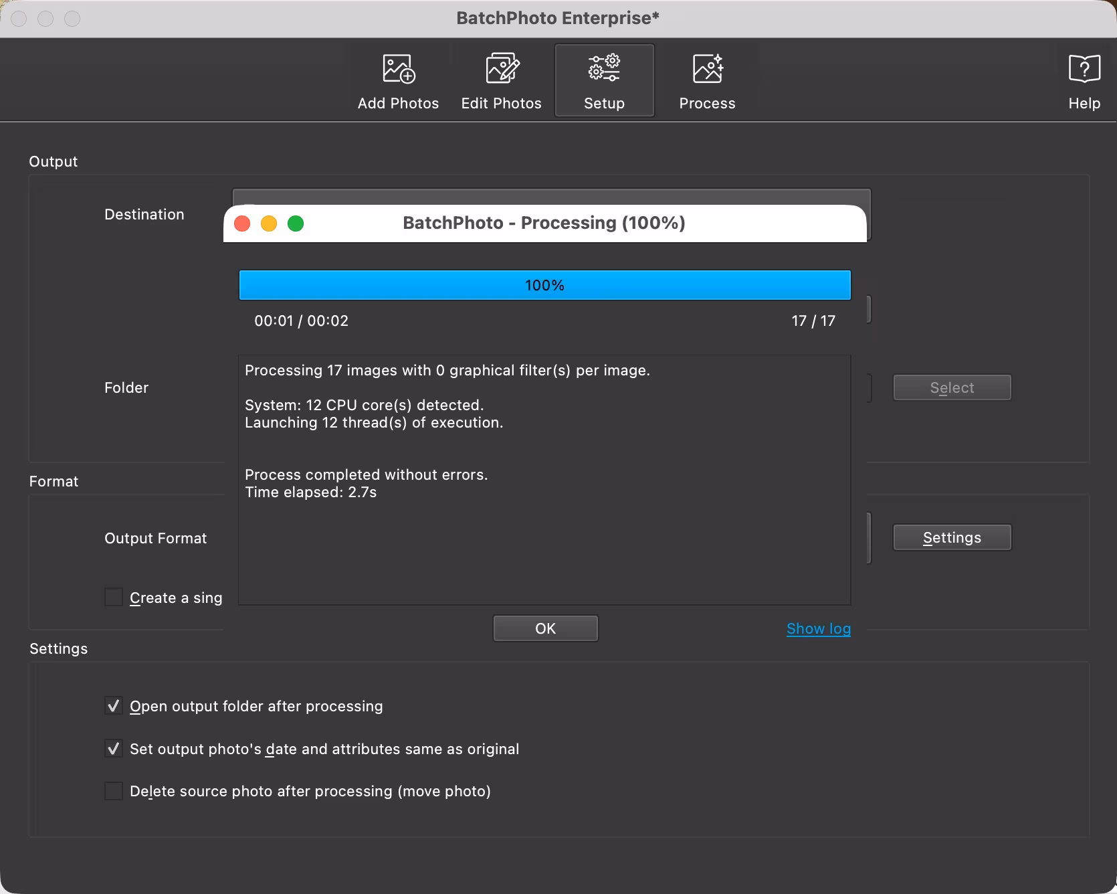Click the Select folder button

tap(952, 387)
